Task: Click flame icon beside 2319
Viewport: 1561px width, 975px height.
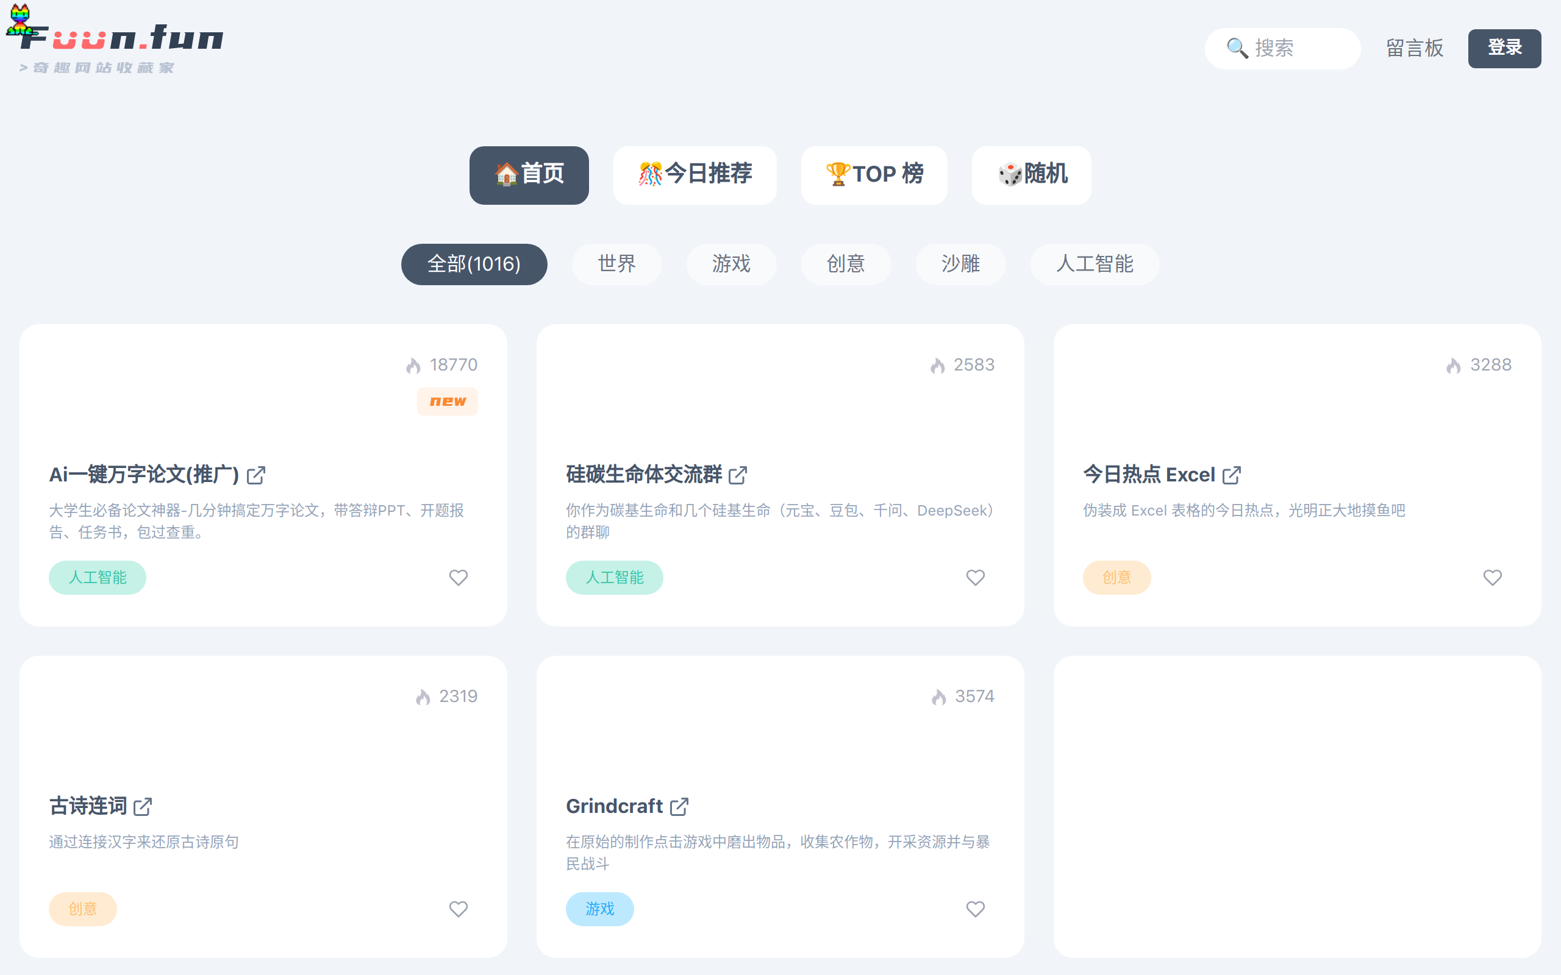Action: coord(423,697)
